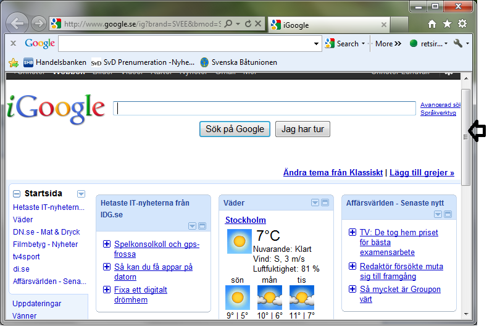Image resolution: width=492 pixels, height=334 pixels.
Task: Collapse the Startsida section minus icon
Action: pyautogui.click(x=17, y=194)
